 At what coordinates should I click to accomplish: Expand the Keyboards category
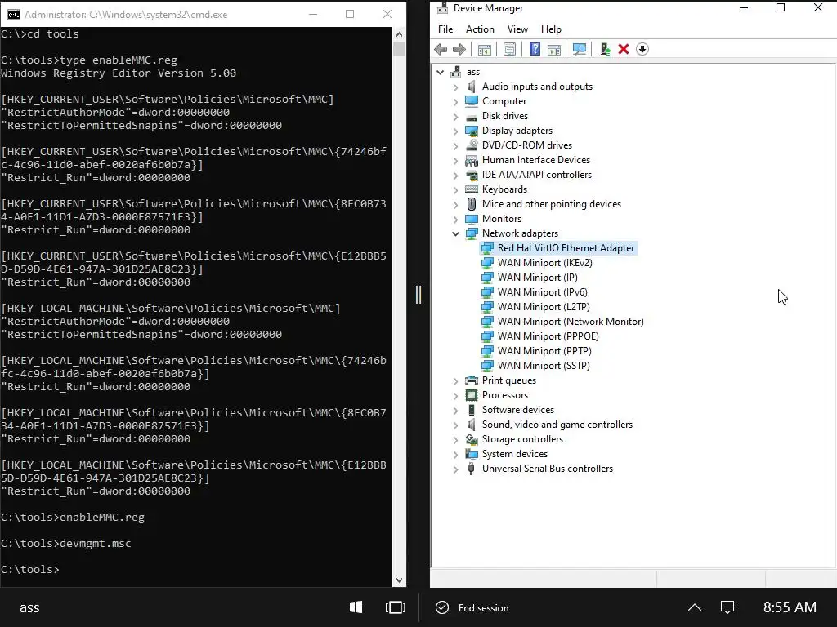coord(455,189)
